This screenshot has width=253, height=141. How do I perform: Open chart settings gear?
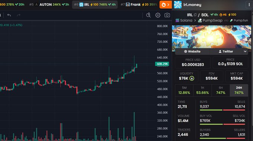[158, 15]
